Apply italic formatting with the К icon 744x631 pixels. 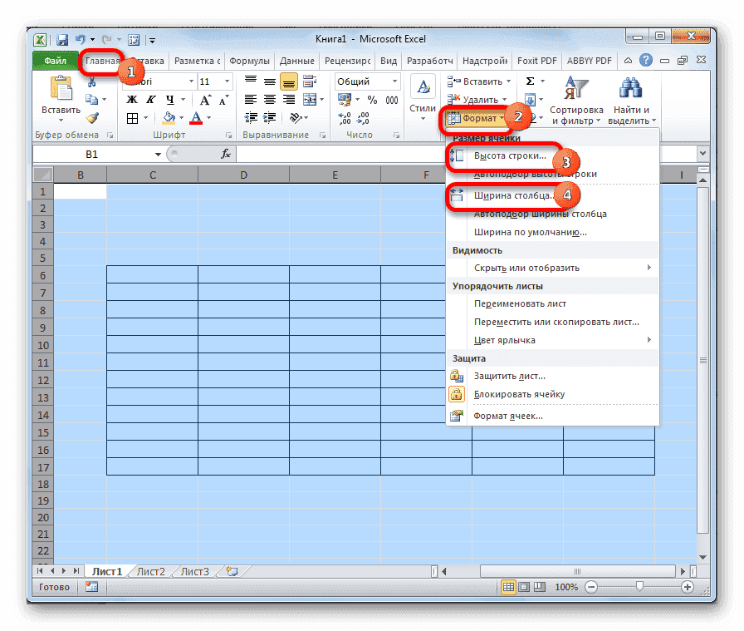tap(151, 97)
